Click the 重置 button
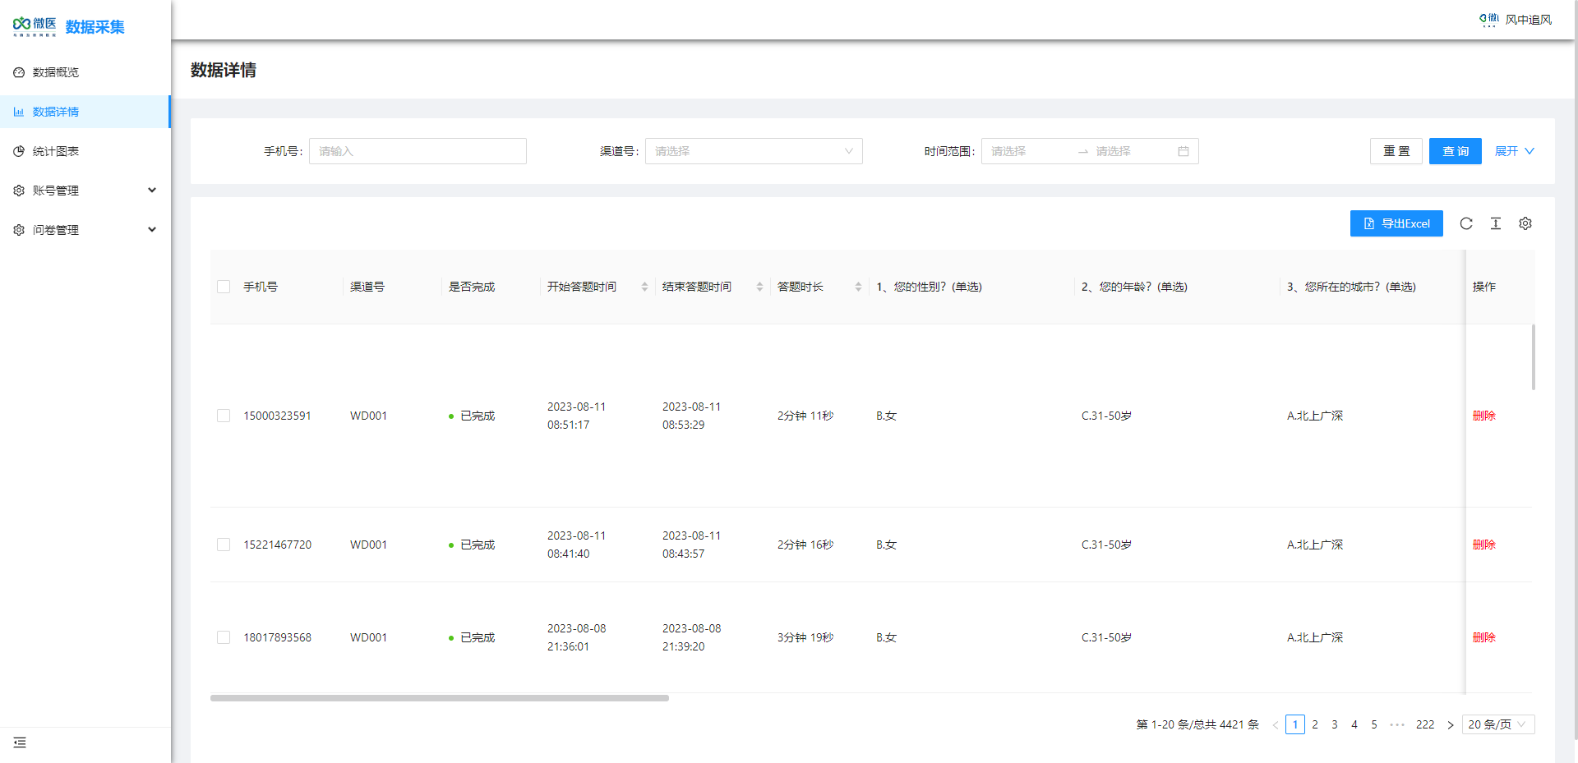Image resolution: width=1578 pixels, height=763 pixels. click(1396, 151)
